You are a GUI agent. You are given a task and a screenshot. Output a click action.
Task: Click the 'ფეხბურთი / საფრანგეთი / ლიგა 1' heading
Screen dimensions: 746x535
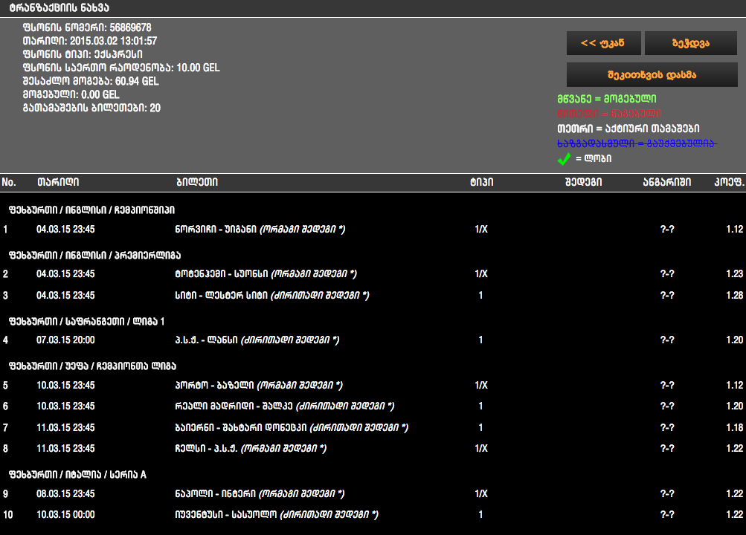(86, 322)
